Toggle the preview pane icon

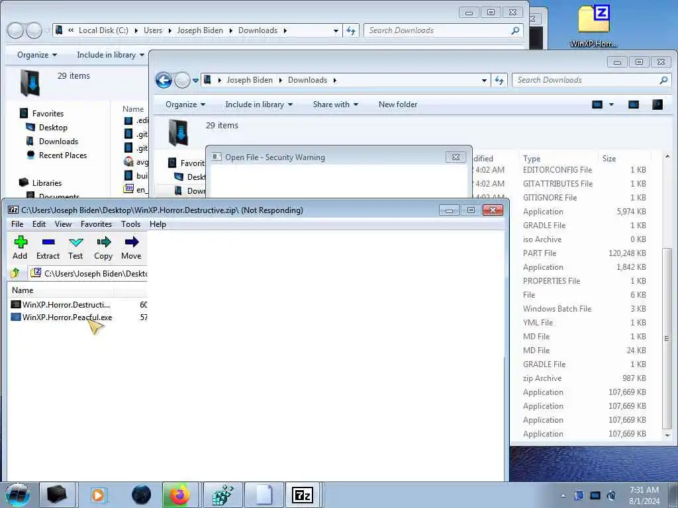[x=634, y=105]
